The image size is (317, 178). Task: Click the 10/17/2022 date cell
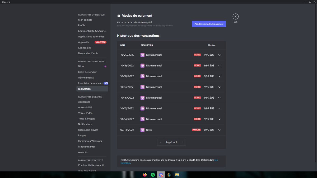click(x=127, y=87)
